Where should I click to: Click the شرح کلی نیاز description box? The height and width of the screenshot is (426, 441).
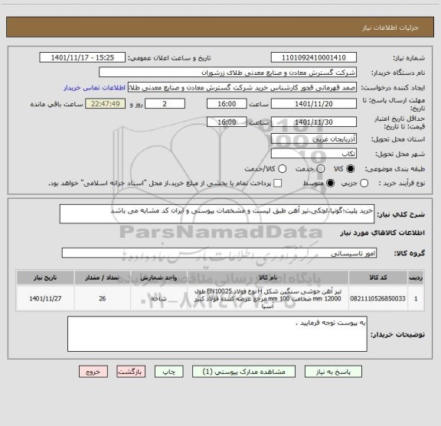tap(217, 214)
